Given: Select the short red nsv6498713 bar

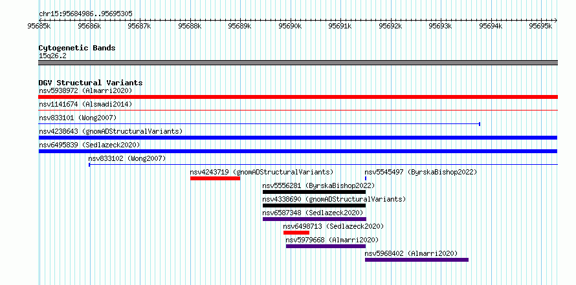Looking at the screenshot, I should (296, 233).
